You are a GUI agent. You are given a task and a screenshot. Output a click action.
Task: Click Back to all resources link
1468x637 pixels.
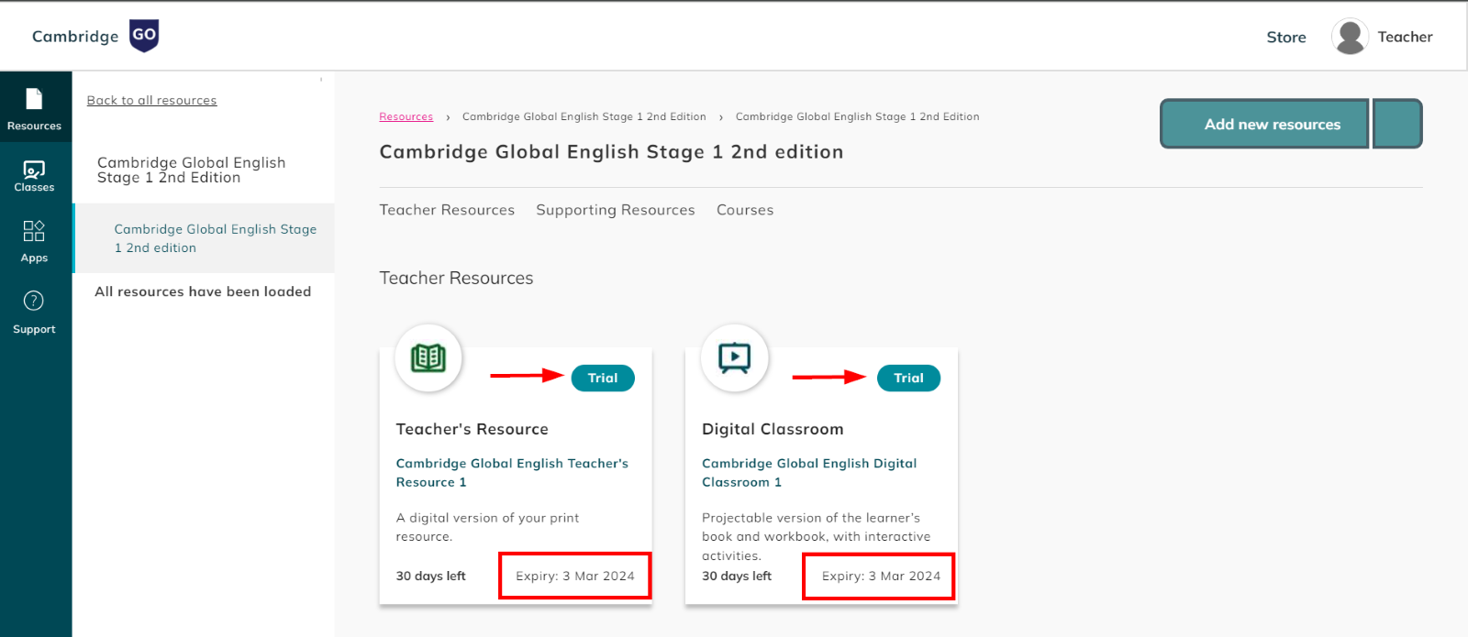[151, 100]
